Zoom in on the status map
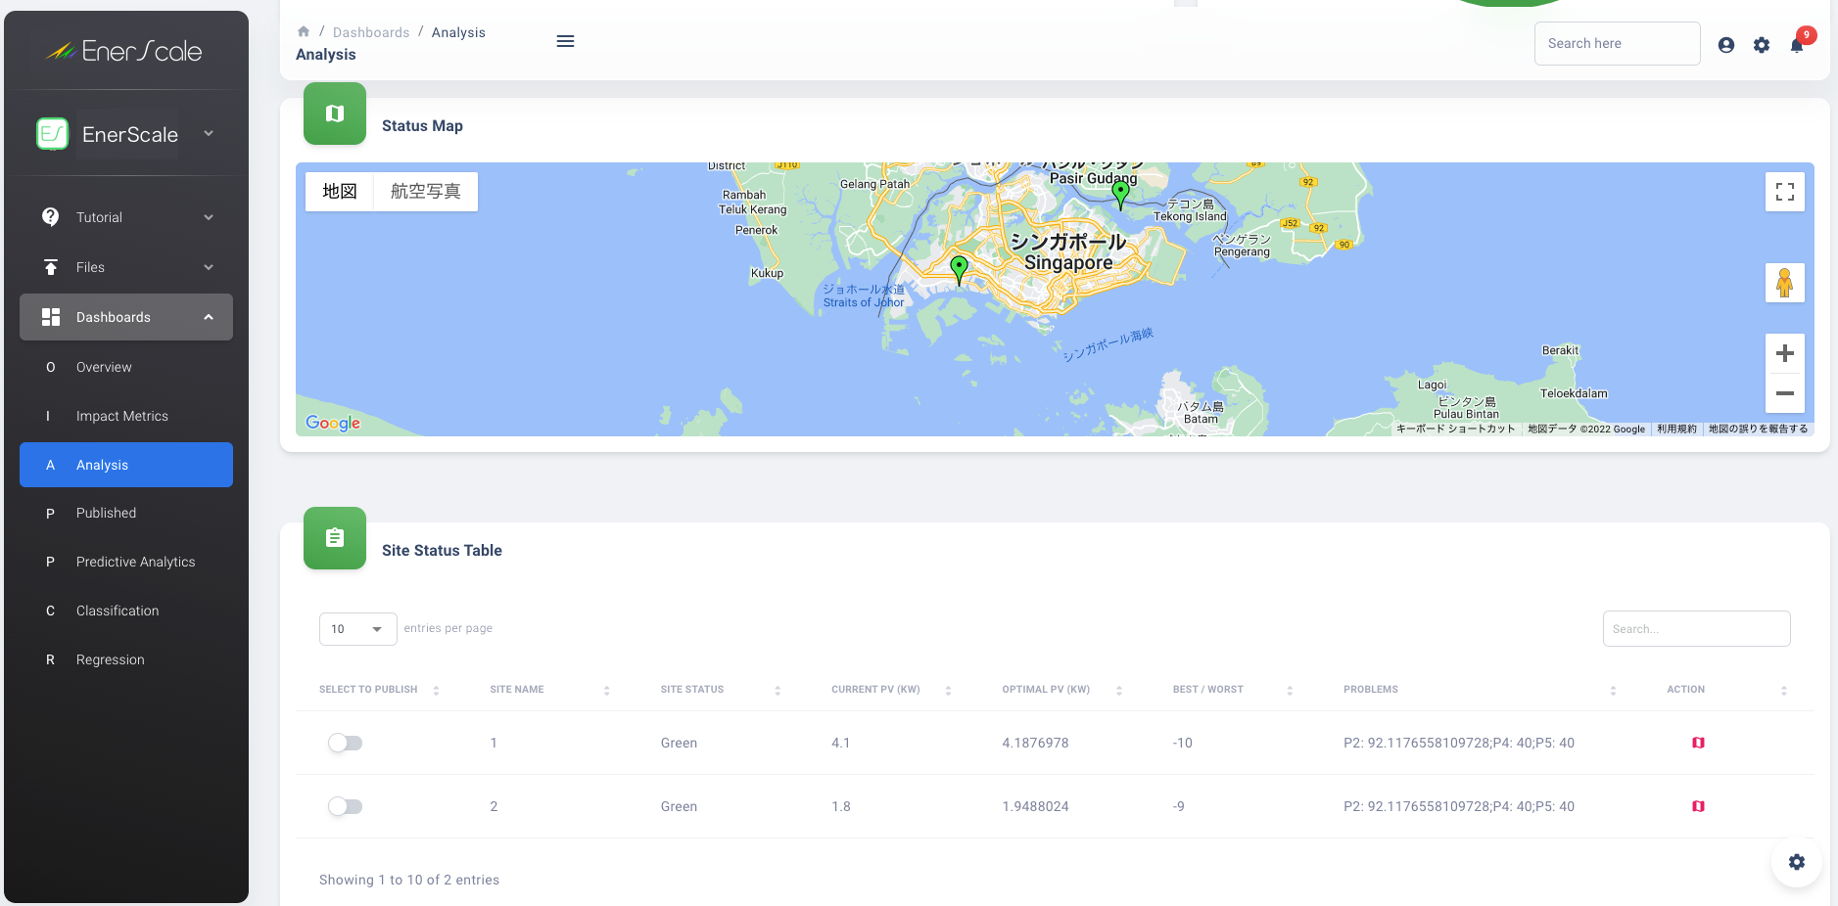 [1785, 353]
